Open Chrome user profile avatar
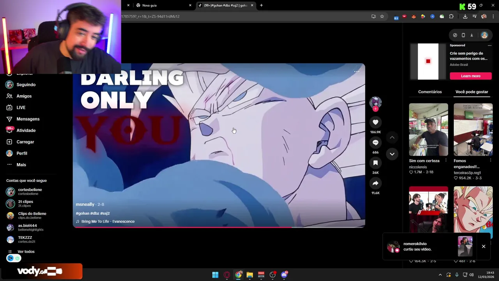 484,16
